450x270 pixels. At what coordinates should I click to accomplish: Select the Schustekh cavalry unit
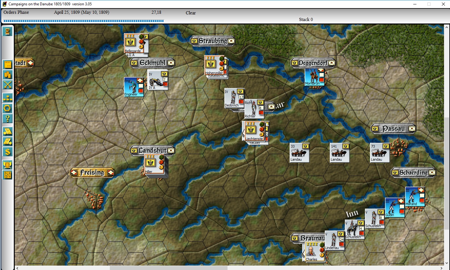355,230
